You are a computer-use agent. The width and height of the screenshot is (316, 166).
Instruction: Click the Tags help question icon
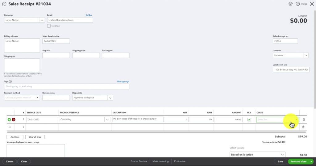click(10, 81)
